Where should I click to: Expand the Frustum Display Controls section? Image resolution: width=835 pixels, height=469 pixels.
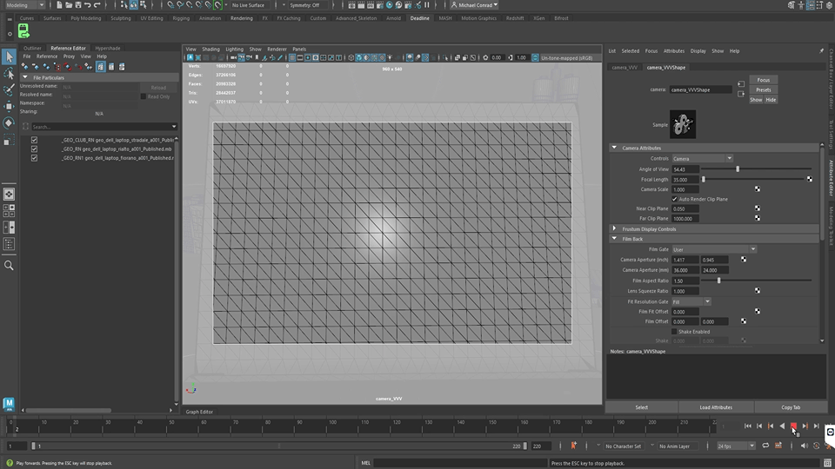[648, 229]
